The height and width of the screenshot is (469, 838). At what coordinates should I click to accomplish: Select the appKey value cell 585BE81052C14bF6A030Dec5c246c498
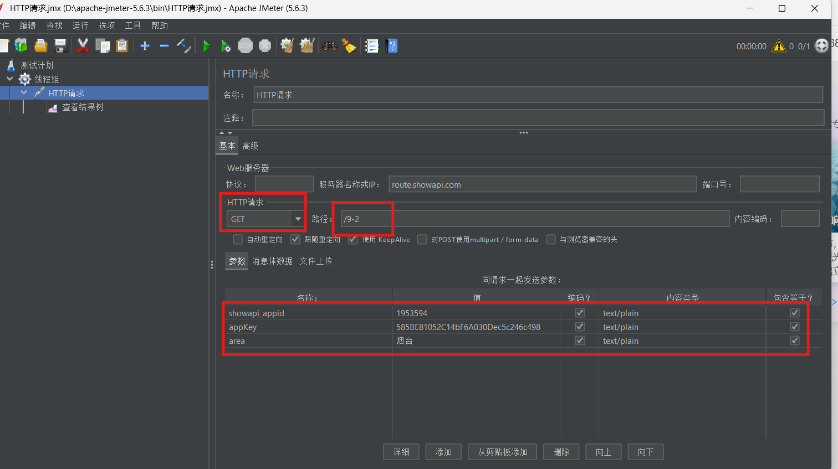(476, 327)
